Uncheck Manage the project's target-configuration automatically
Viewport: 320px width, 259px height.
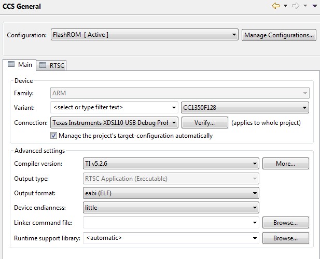coord(53,136)
